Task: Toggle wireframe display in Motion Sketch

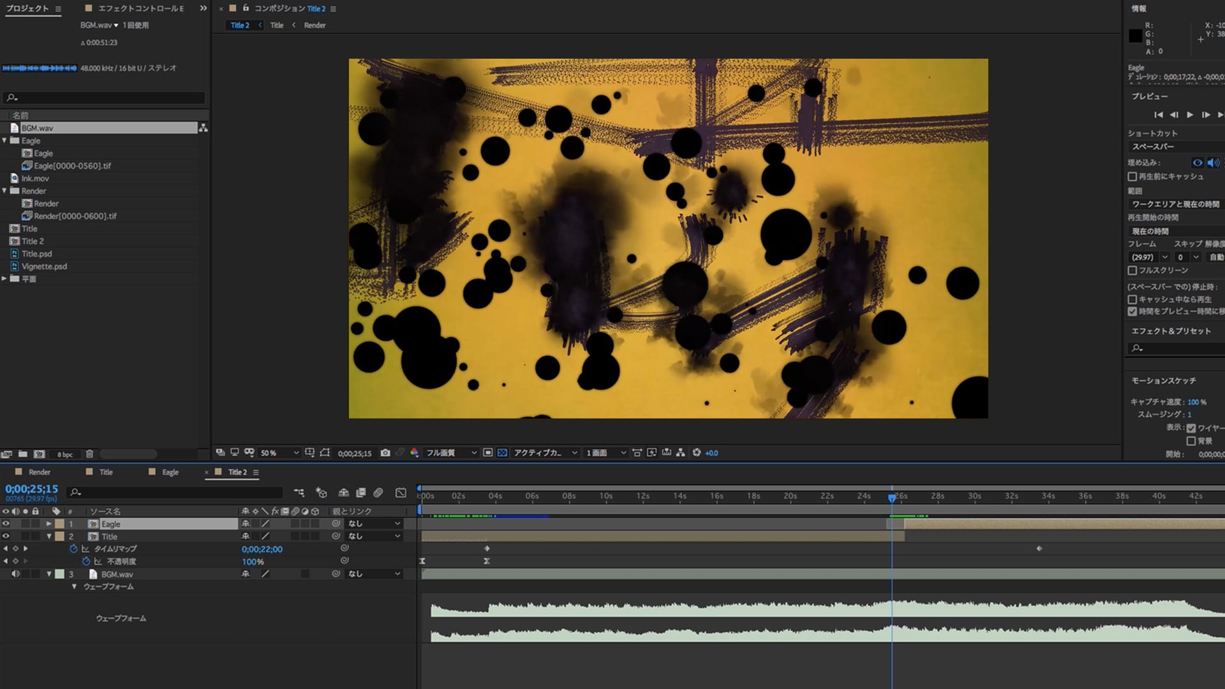Action: [x=1191, y=428]
